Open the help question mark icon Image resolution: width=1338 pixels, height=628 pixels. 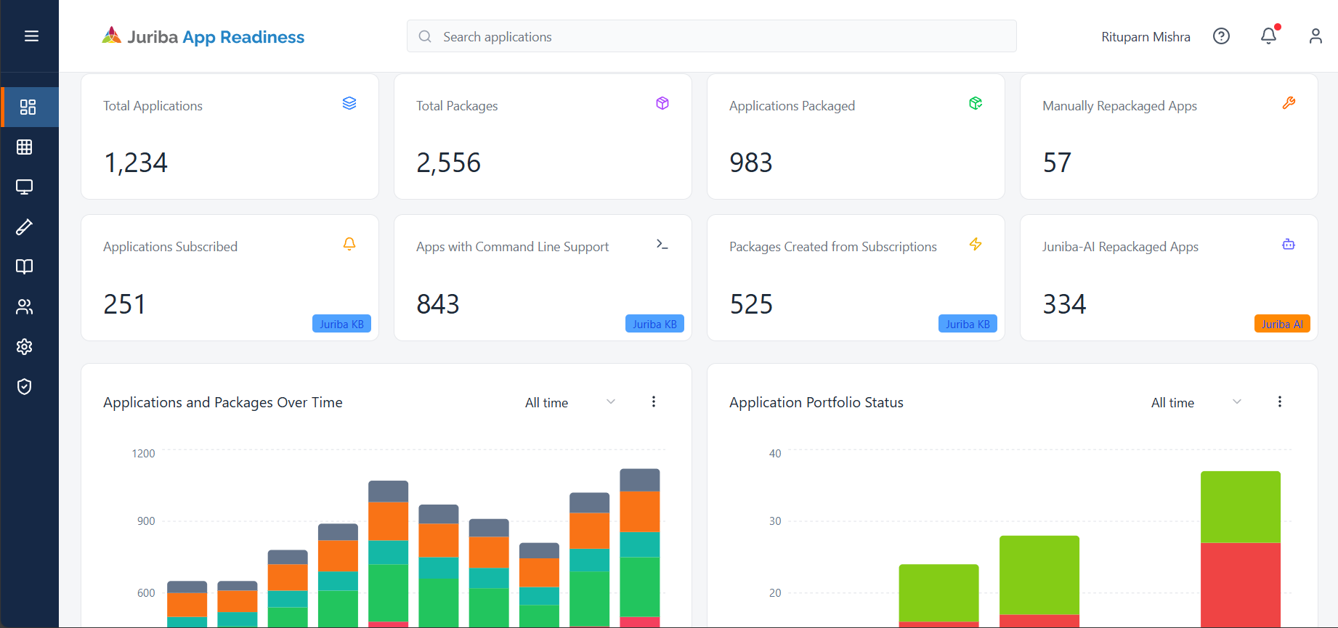pyautogui.click(x=1222, y=36)
